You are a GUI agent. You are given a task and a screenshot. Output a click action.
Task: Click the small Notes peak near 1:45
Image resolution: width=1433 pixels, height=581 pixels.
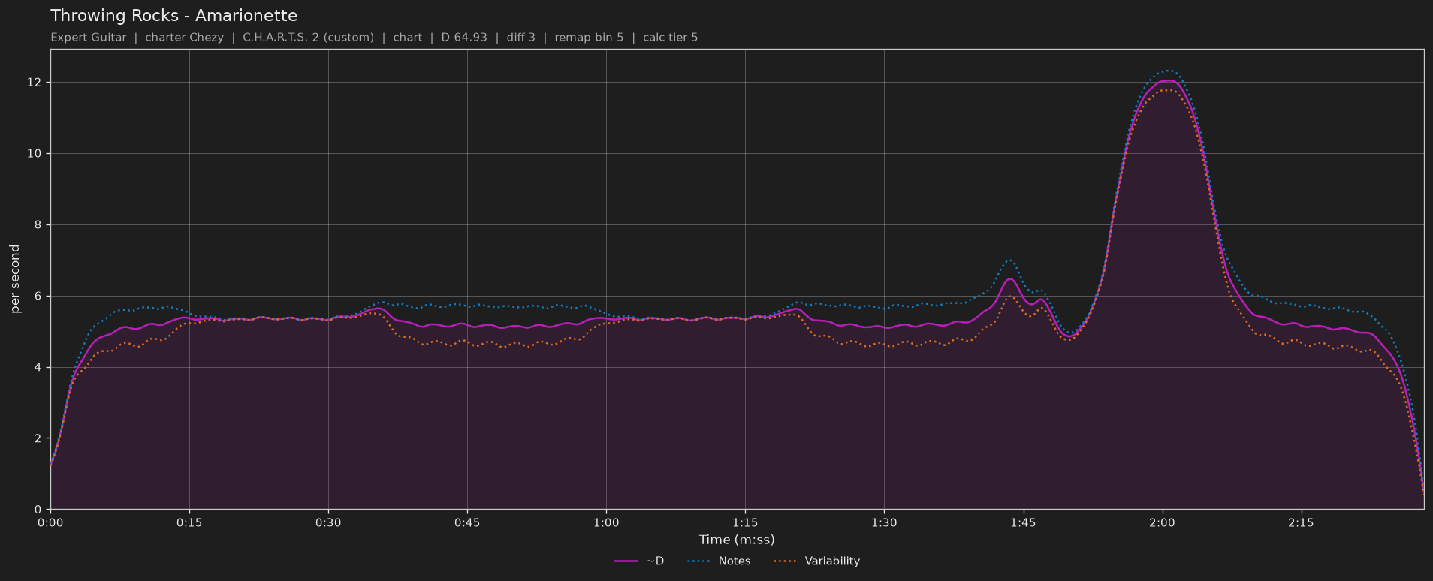[1009, 260]
